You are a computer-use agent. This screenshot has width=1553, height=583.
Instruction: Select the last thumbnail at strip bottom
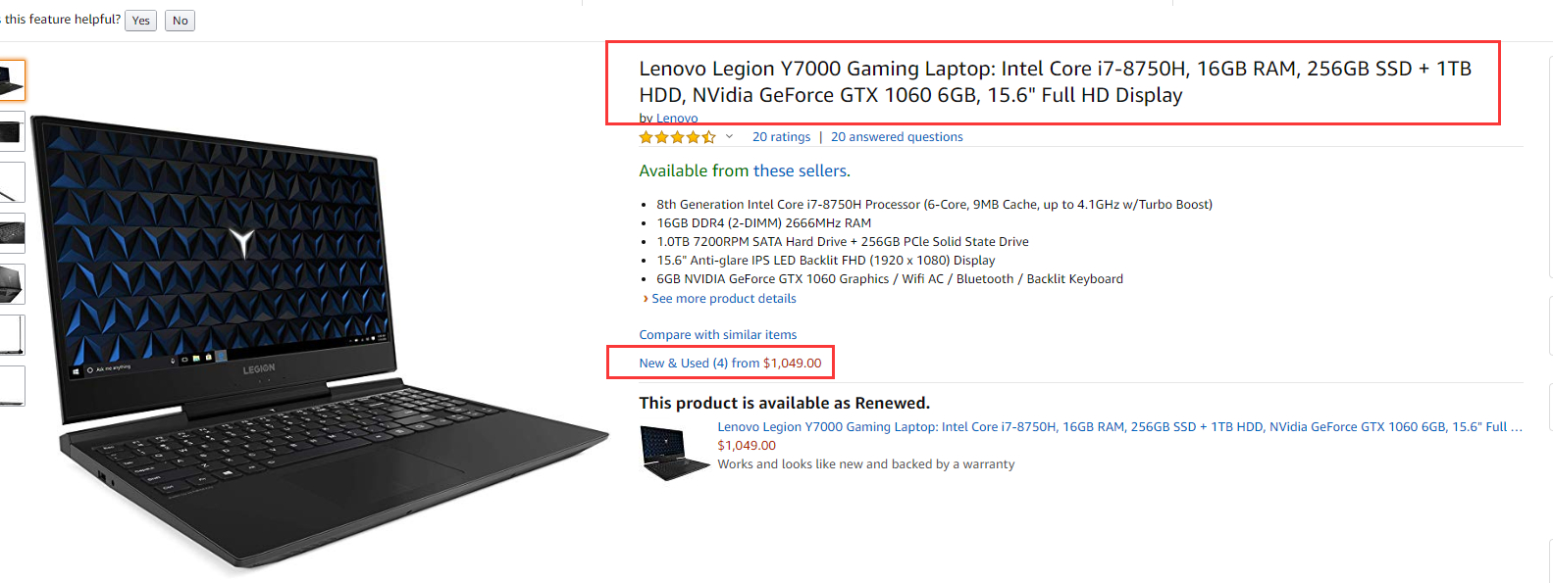(x=12, y=386)
